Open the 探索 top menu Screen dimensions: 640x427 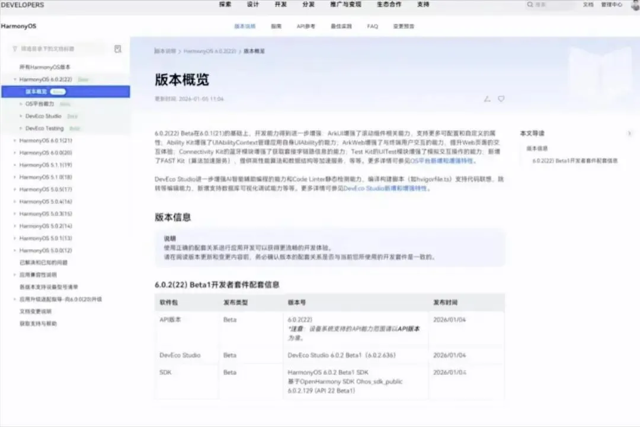225,5
